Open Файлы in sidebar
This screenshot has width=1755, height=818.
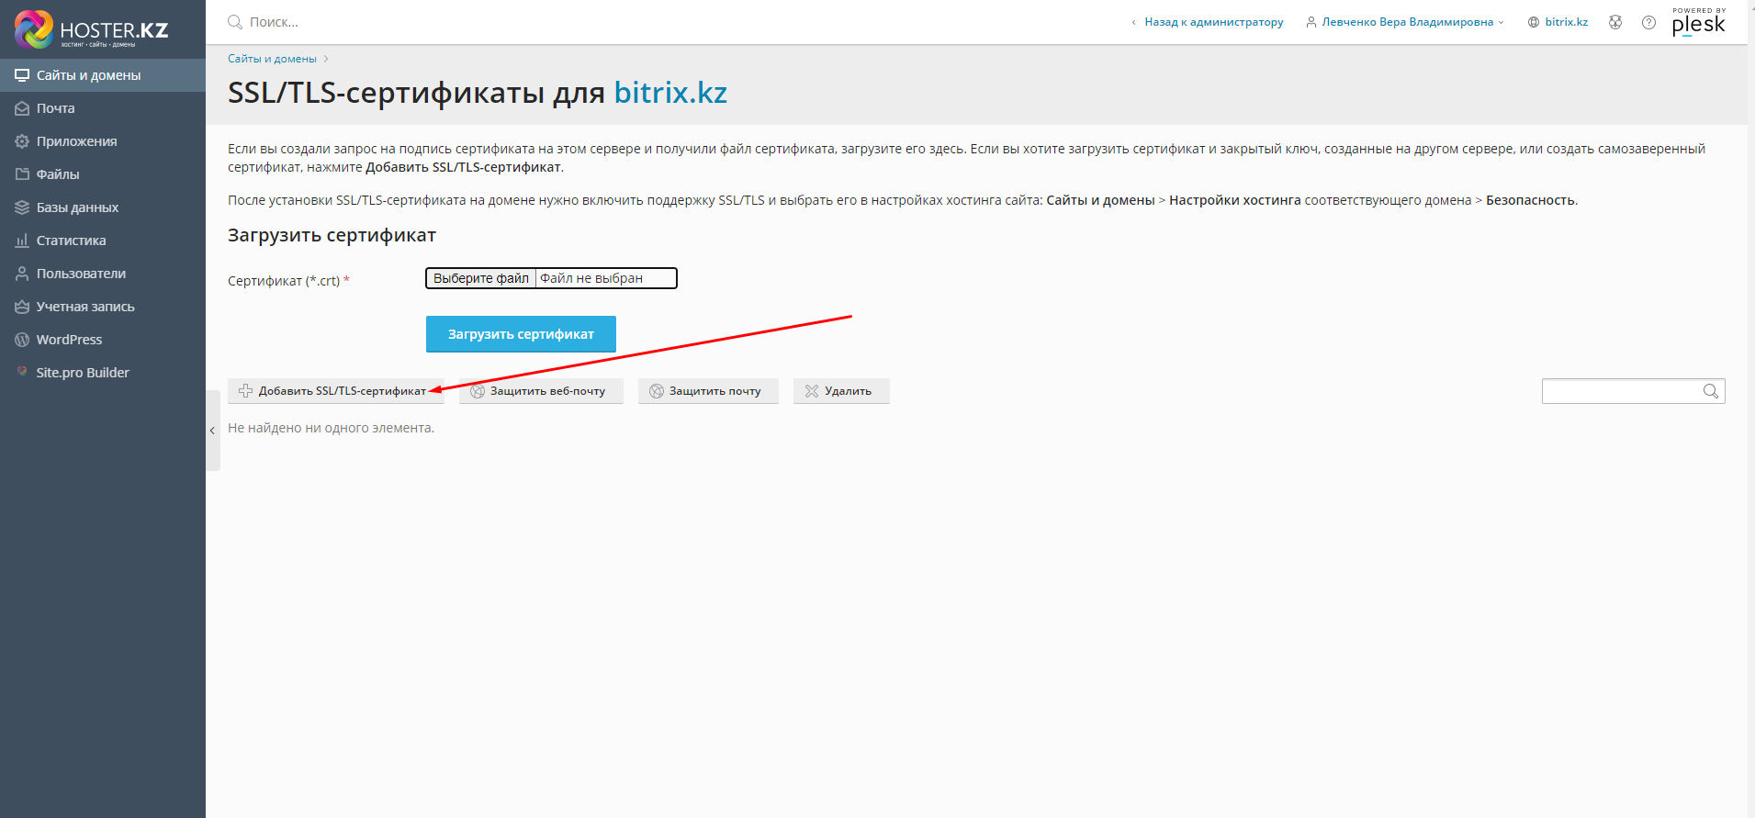[x=103, y=174]
